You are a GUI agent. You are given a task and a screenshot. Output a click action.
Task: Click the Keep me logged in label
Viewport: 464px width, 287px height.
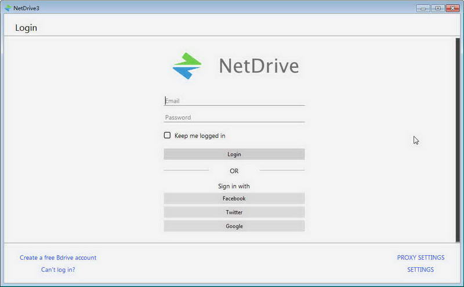[x=200, y=136]
